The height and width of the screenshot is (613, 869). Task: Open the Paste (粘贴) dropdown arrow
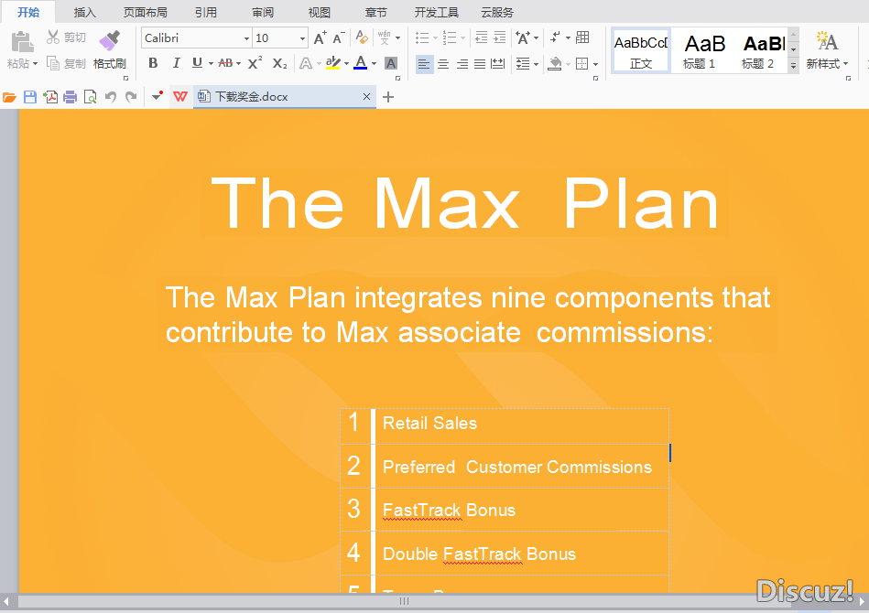(x=36, y=64)
